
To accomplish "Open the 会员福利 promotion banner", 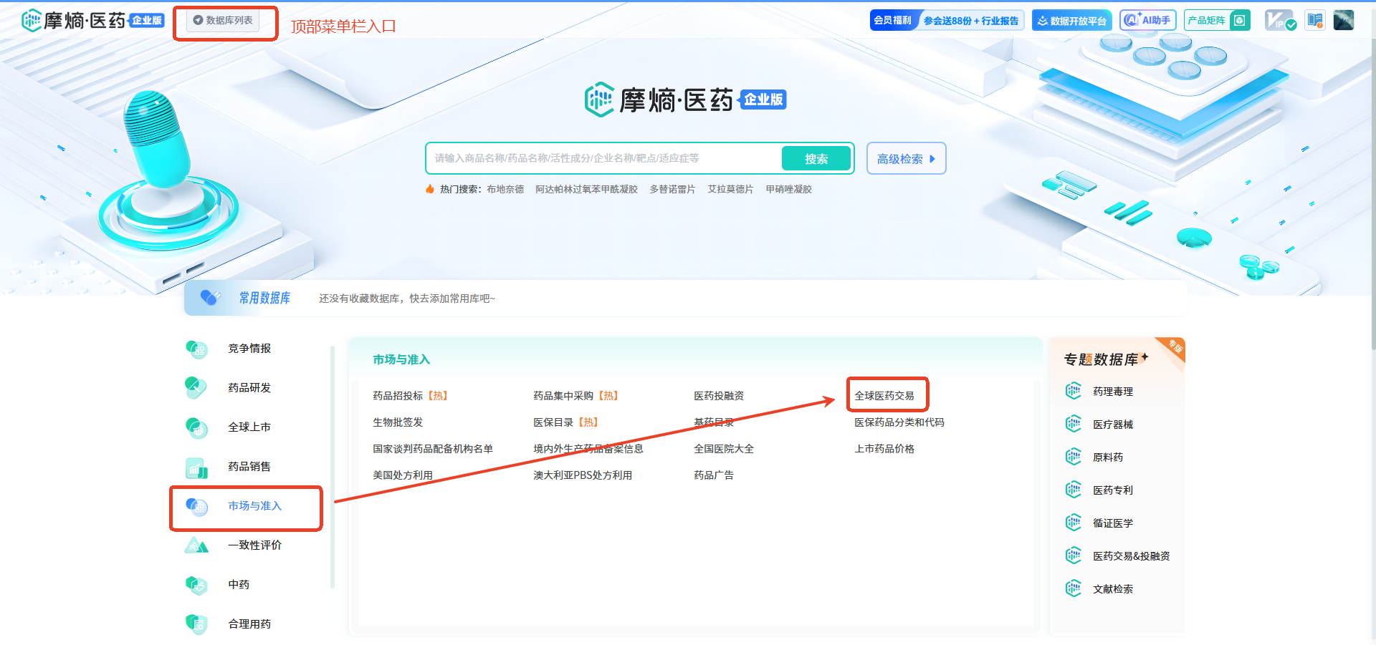I will (947, 20).
